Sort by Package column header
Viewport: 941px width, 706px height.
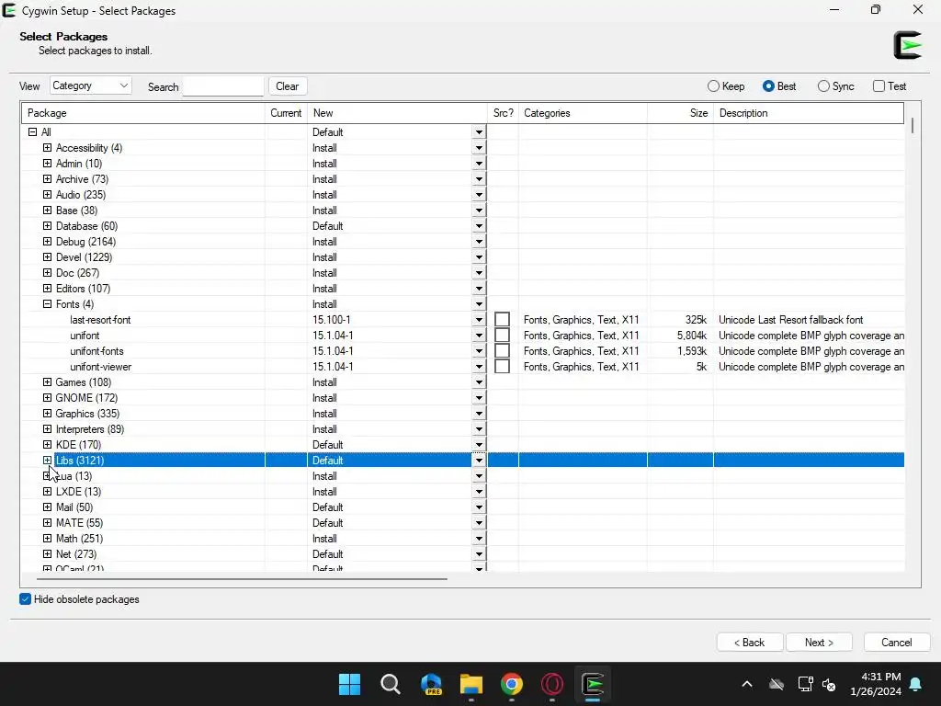(x=143, y=113)
